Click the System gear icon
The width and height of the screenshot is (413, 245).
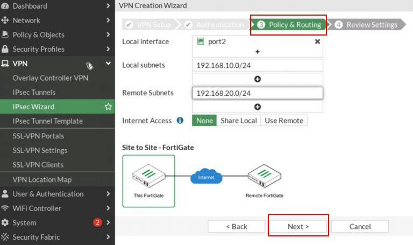pyautogui.click(x=5, y=222)
